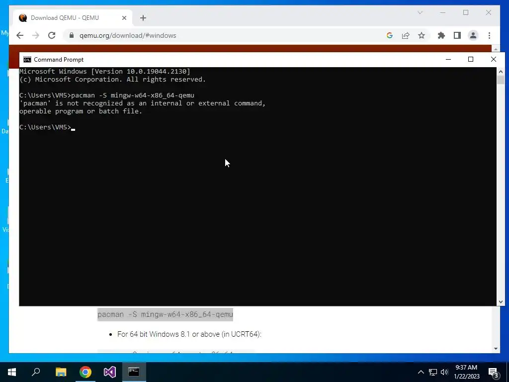Open a new Chrome tab
Image resolution: width=509 pixels, height=382 pixels.
click(x=143, y=18)
